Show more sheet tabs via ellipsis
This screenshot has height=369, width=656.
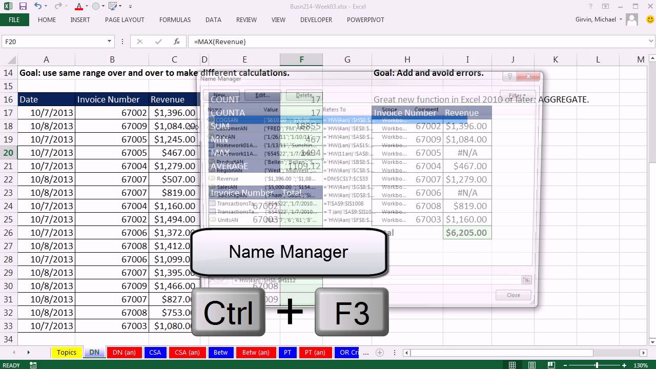[365, 353]
